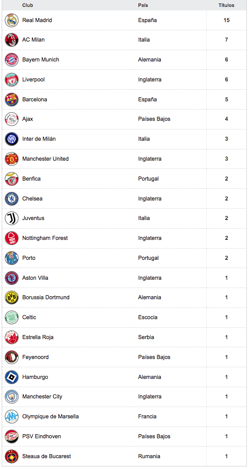Click the Real Madrid crest icon

pos(12,20)
